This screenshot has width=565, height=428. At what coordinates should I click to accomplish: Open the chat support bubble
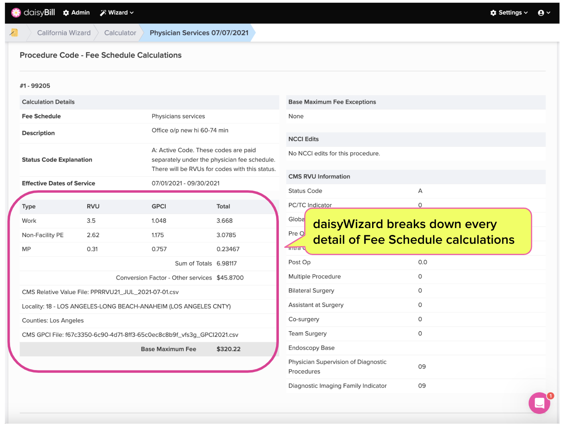coord(539,403)
